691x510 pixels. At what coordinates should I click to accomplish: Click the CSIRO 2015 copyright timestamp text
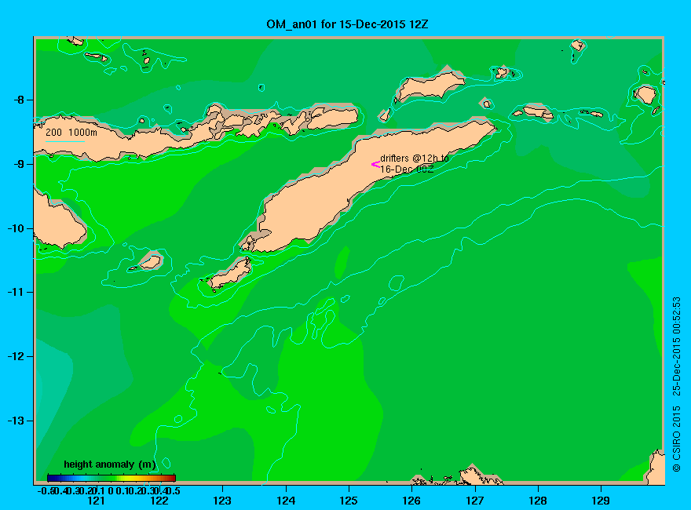676,384
